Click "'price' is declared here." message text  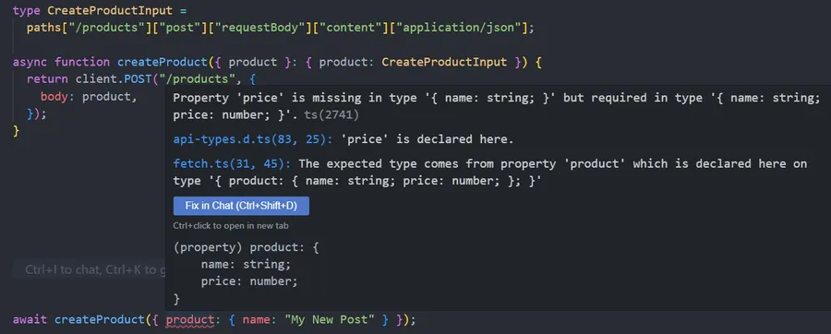(428, 139)
